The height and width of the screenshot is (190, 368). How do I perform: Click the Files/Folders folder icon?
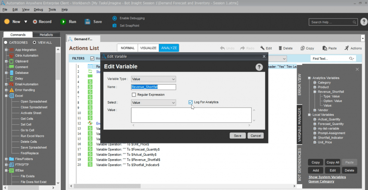12,159
